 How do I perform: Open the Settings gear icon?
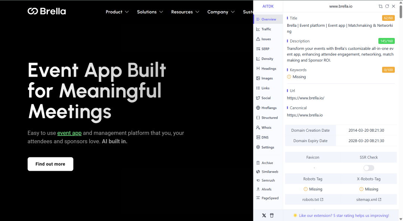pyautogui.click(x=258, y=147)
